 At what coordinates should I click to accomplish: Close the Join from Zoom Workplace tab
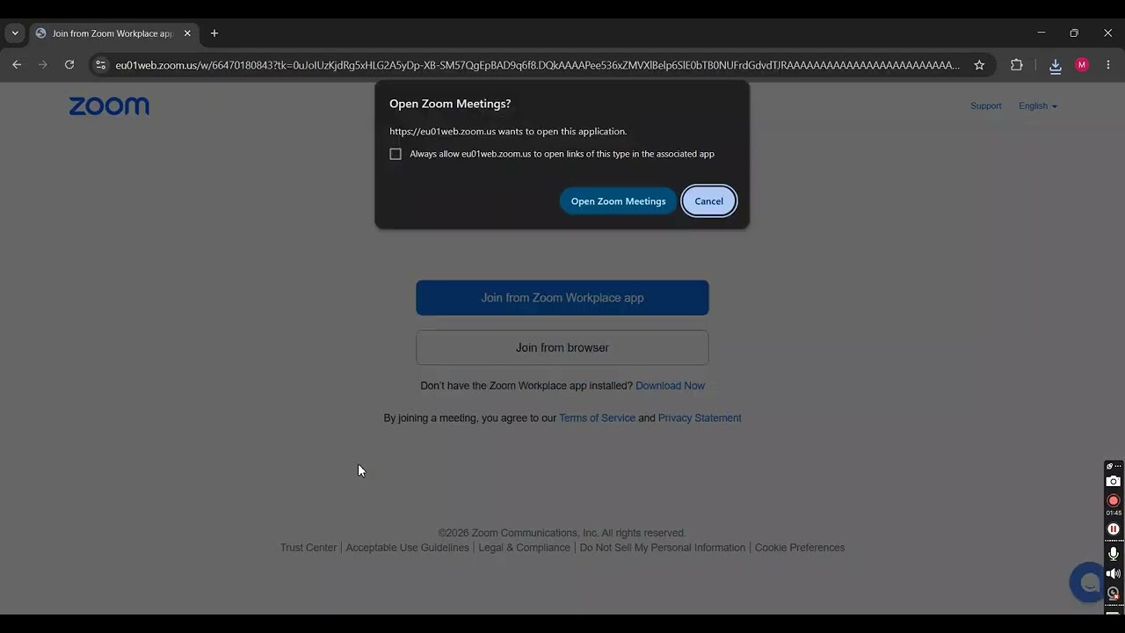click(x=187, y=33)
